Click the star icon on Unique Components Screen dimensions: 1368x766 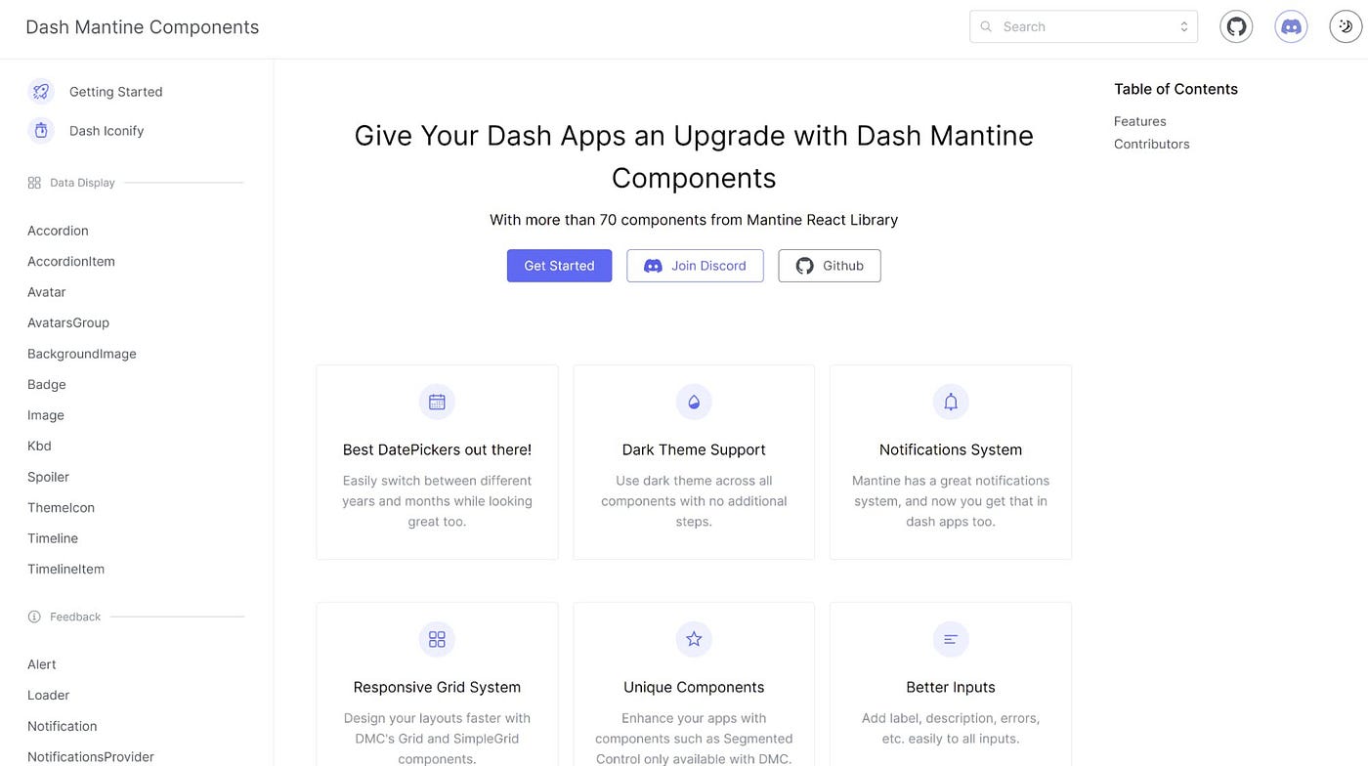coord(694,639)
